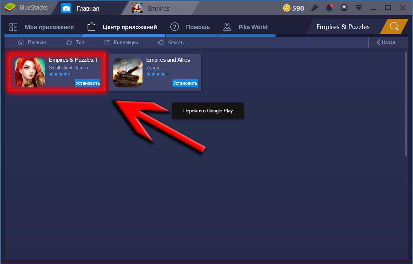Open Мои приложения section

tap(41, 27)
